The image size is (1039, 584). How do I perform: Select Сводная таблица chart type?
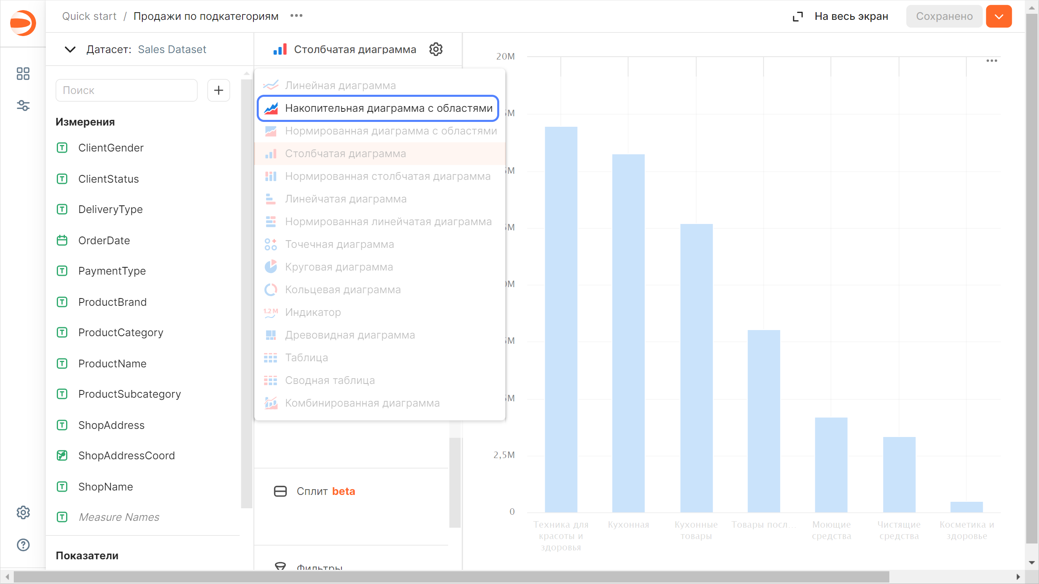point(330,380)
